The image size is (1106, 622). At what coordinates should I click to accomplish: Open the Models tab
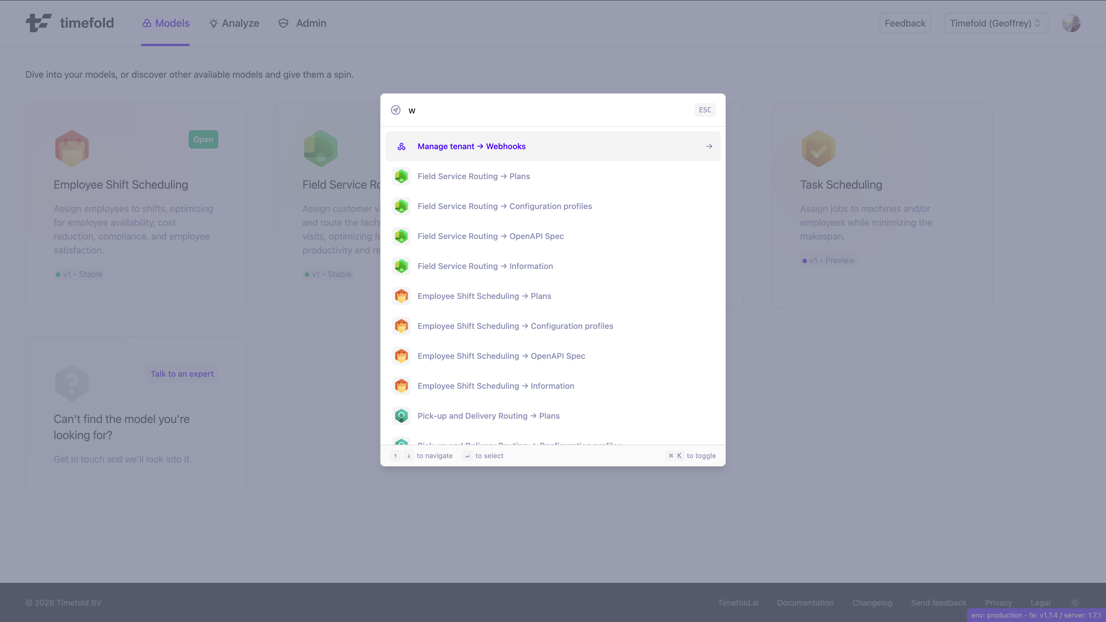[166, 23]
